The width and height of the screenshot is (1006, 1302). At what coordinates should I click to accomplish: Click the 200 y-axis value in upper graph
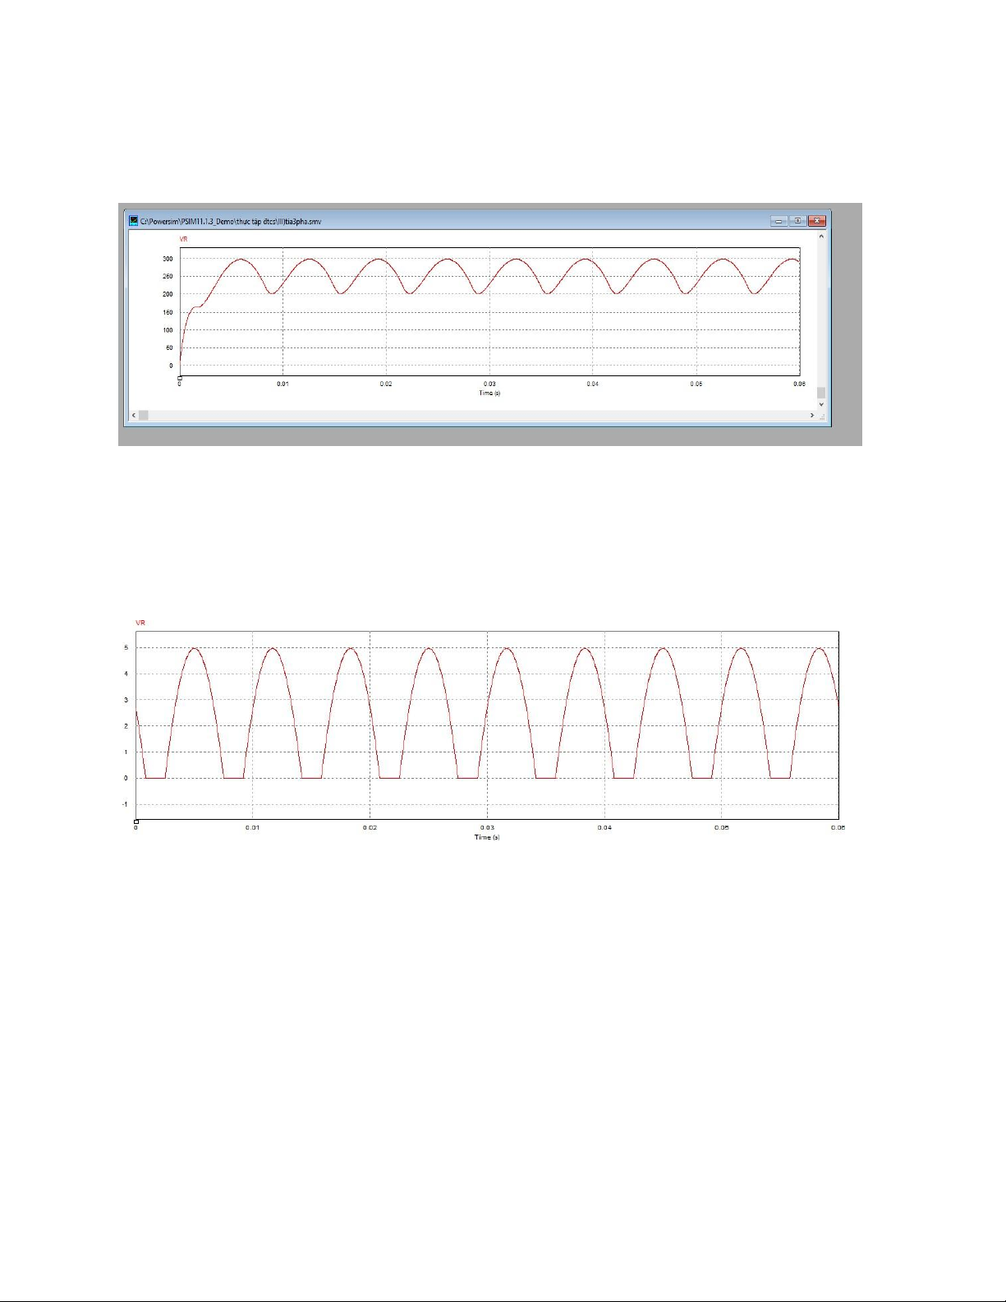168,294
